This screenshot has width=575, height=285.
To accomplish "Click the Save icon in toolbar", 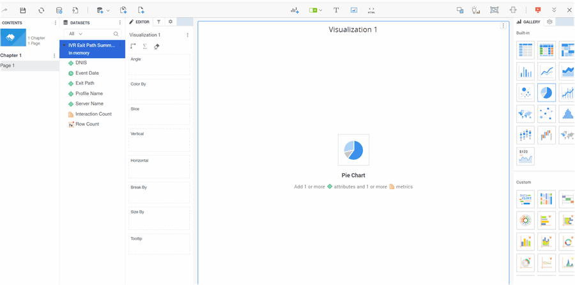I will point(23,10).
